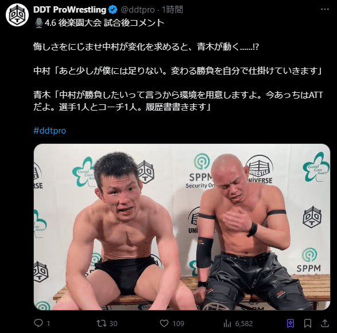
Task: View post analytics bar chart icon
Action: (x=227, y=323)
